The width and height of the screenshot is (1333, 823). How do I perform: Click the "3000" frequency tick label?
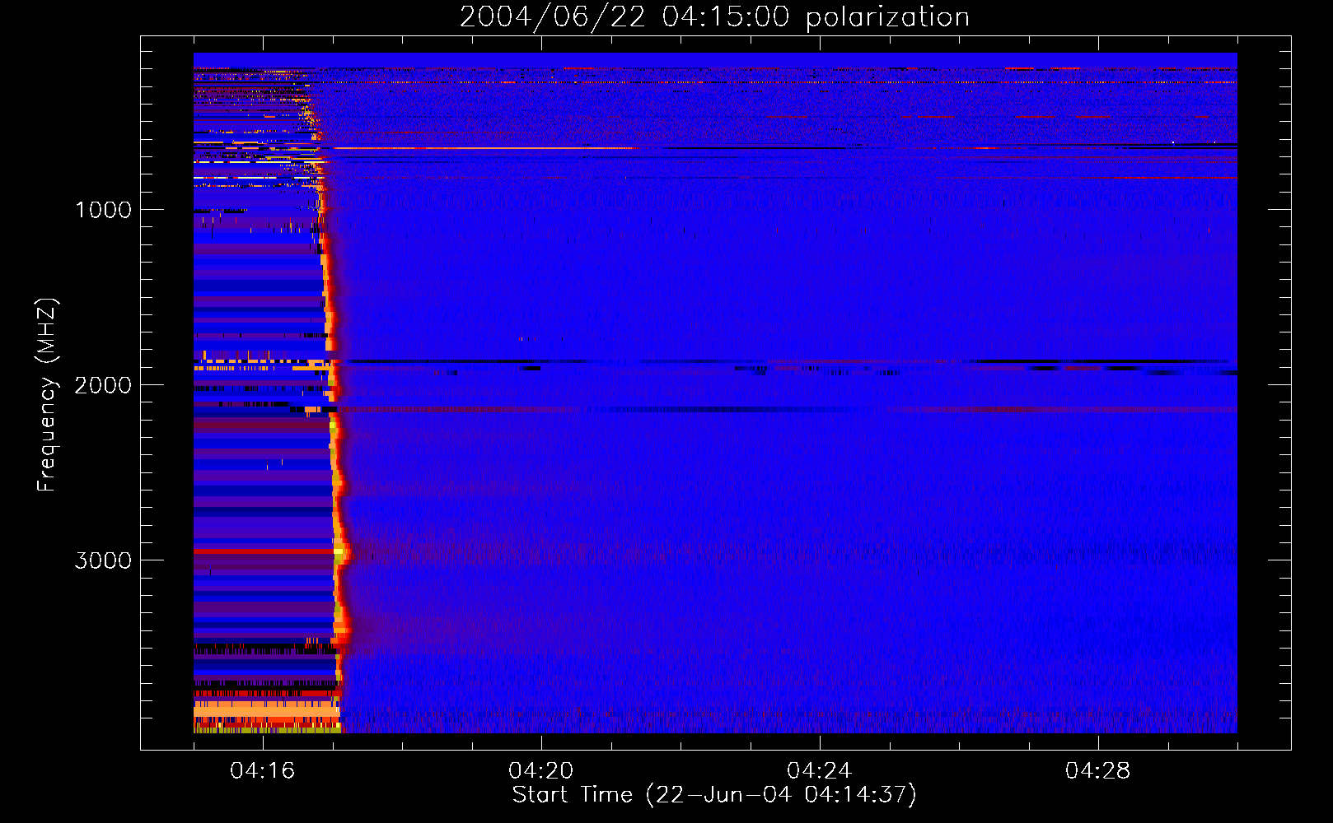click(x=103, y=560)
